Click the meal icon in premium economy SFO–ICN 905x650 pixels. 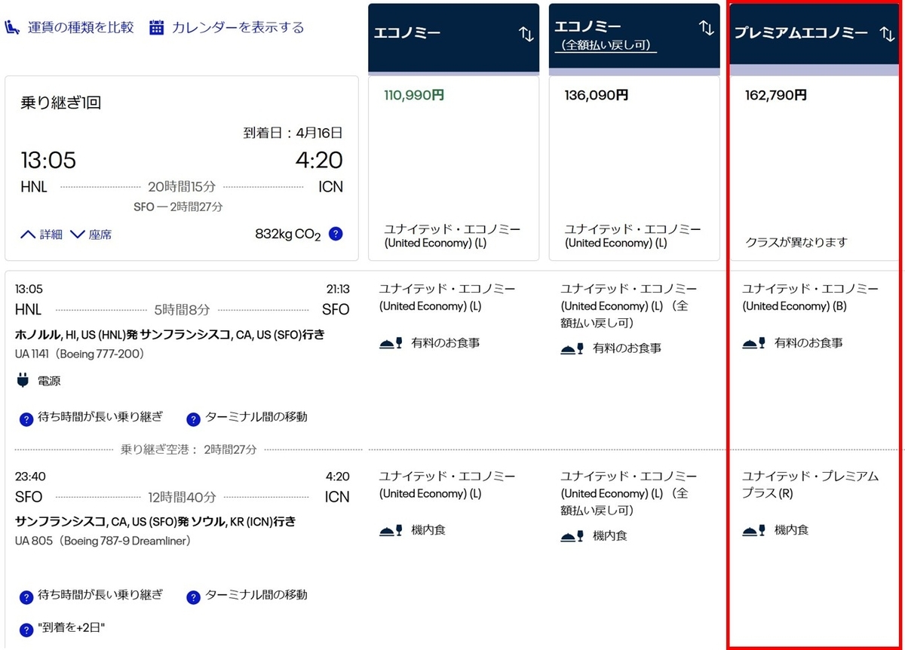755,530
